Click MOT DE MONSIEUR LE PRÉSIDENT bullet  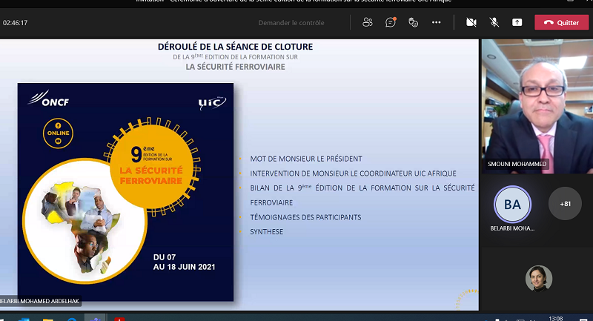pos(306,159)
